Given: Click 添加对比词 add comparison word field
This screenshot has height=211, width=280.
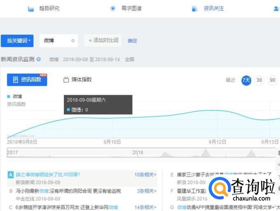Looking at the screenshot, I should pos(103,41).
